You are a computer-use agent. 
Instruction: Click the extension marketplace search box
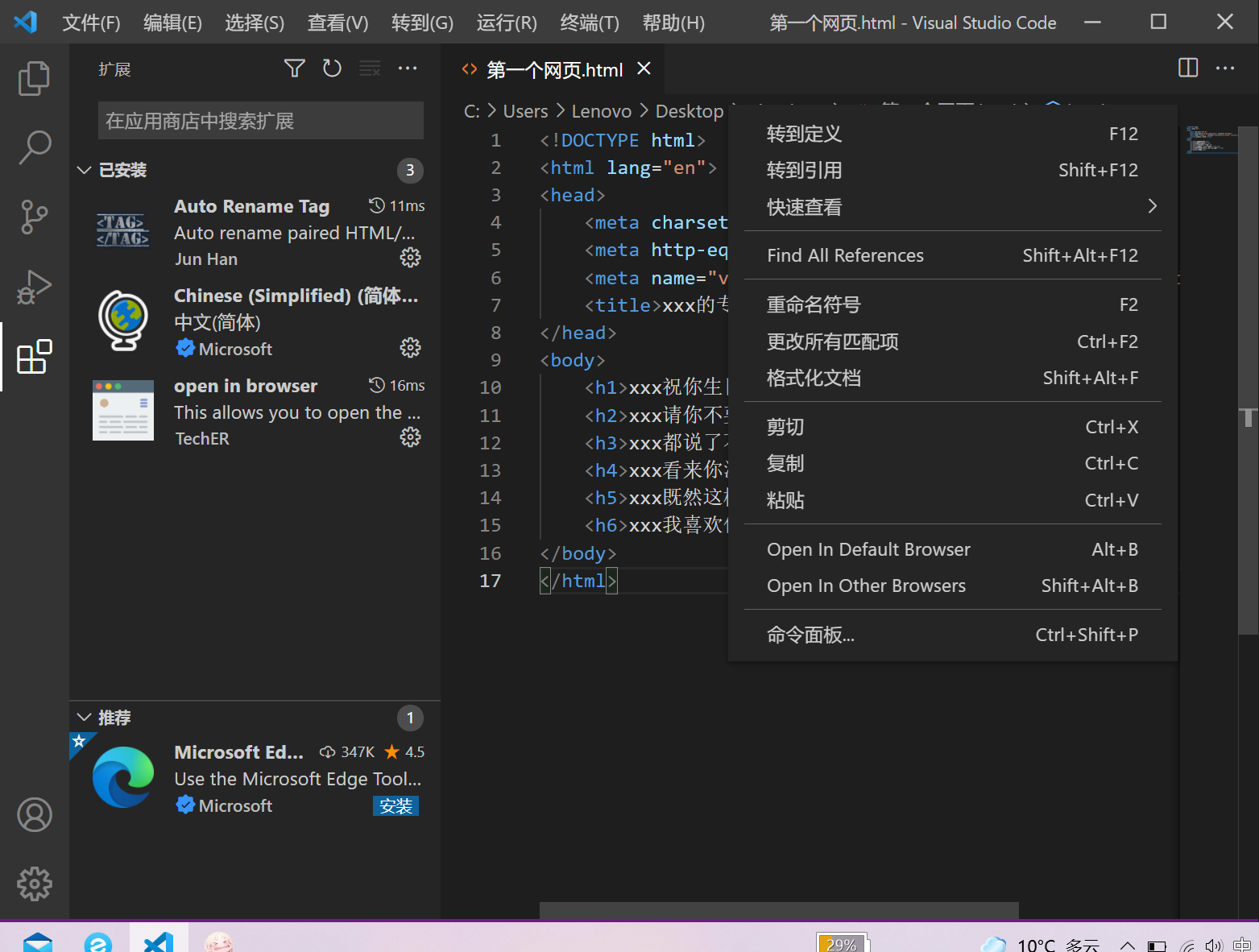261,121
